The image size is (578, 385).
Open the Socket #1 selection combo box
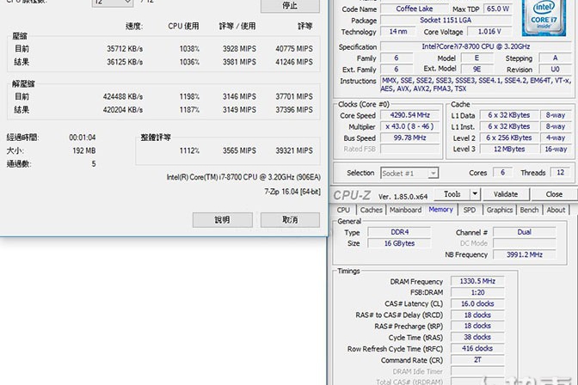click(x=409, y=173)
